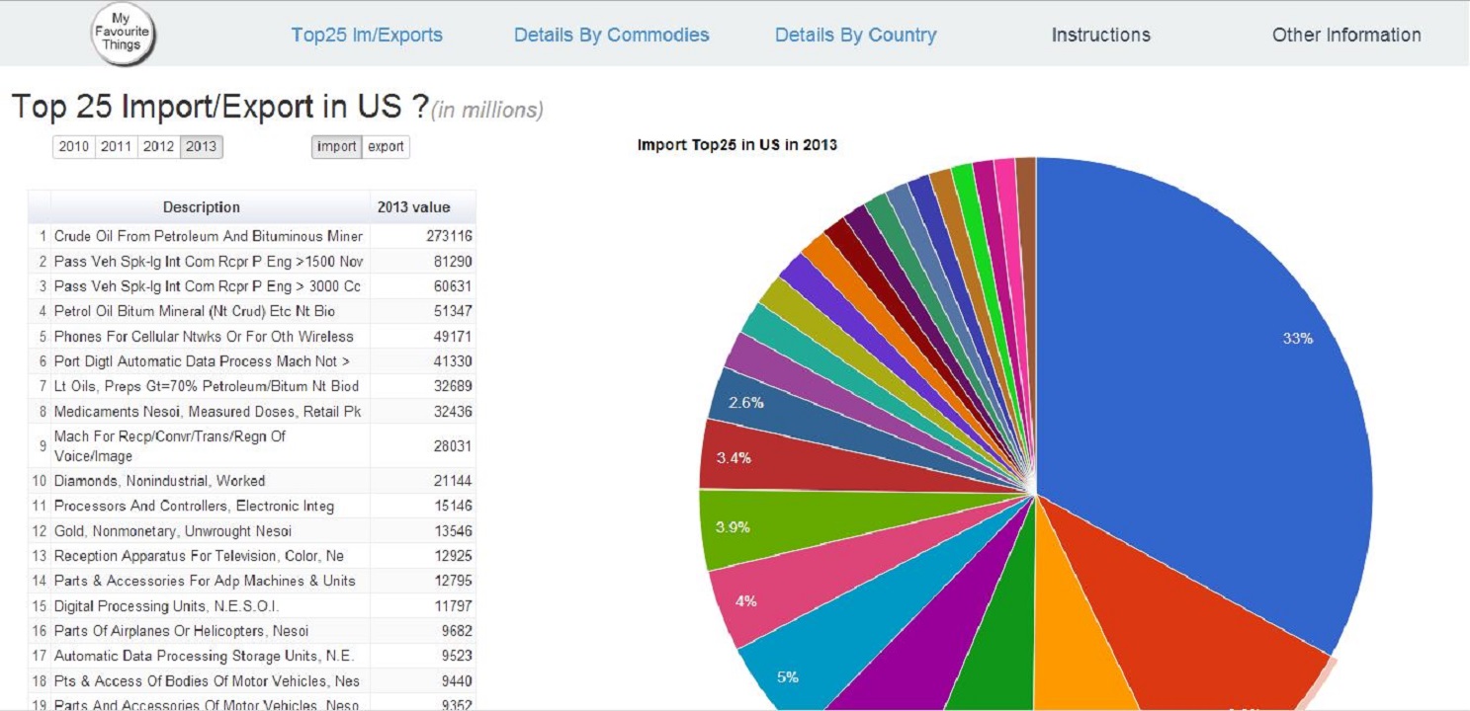Screen dimensions: 1470x711
Task: Click the 51347 value cell
Action: [423, 312]
